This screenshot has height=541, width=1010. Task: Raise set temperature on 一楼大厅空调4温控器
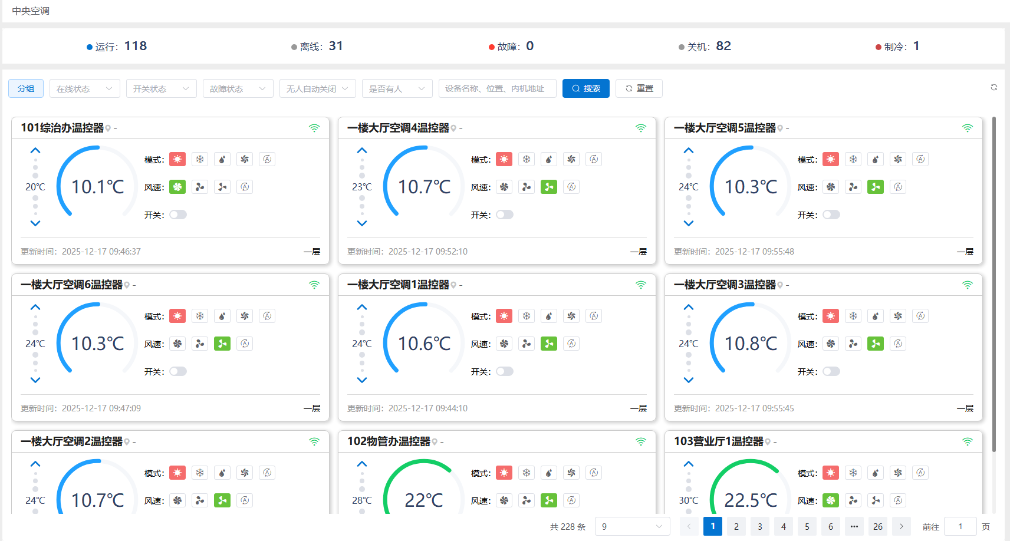pos(362,151)
